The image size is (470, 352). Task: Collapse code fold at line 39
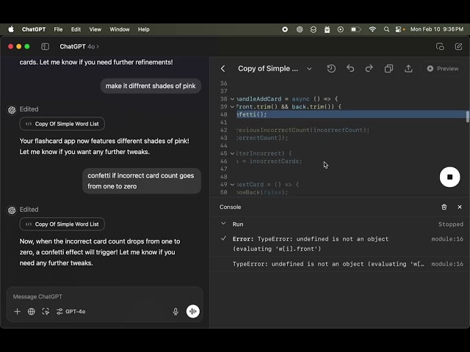pyautogui.click(x=232, y=106)
